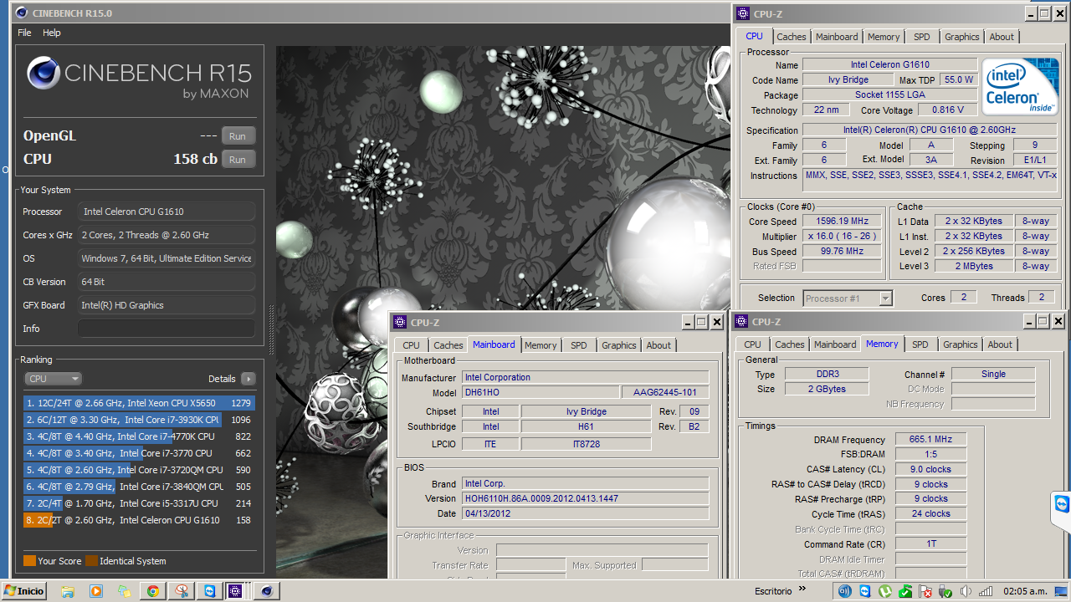Select the CPU-Z taskbar button

click(236, 591)
